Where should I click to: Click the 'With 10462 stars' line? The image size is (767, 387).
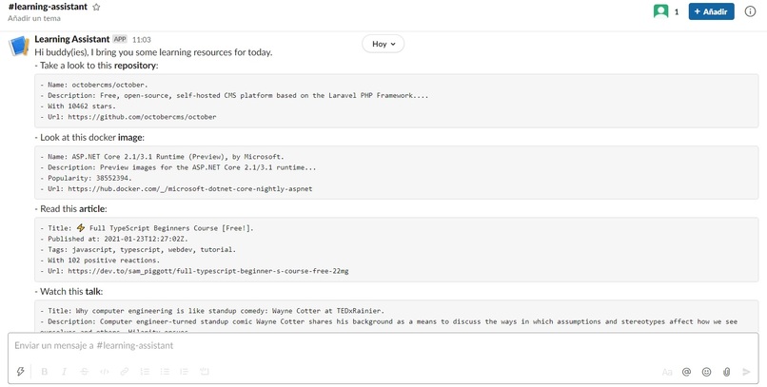click(x=78, y=106)
